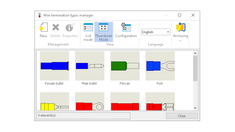The image size is (235, 132).
Task: Click the Ferrule label
Action: (x=125, y=84)
